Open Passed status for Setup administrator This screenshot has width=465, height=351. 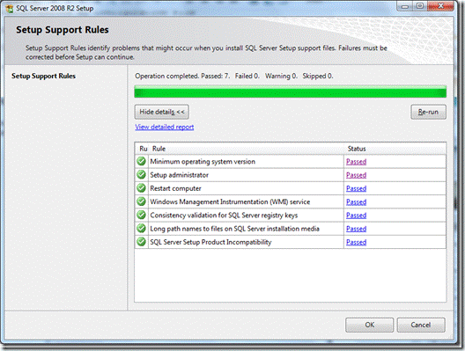[x=356, y=175]
